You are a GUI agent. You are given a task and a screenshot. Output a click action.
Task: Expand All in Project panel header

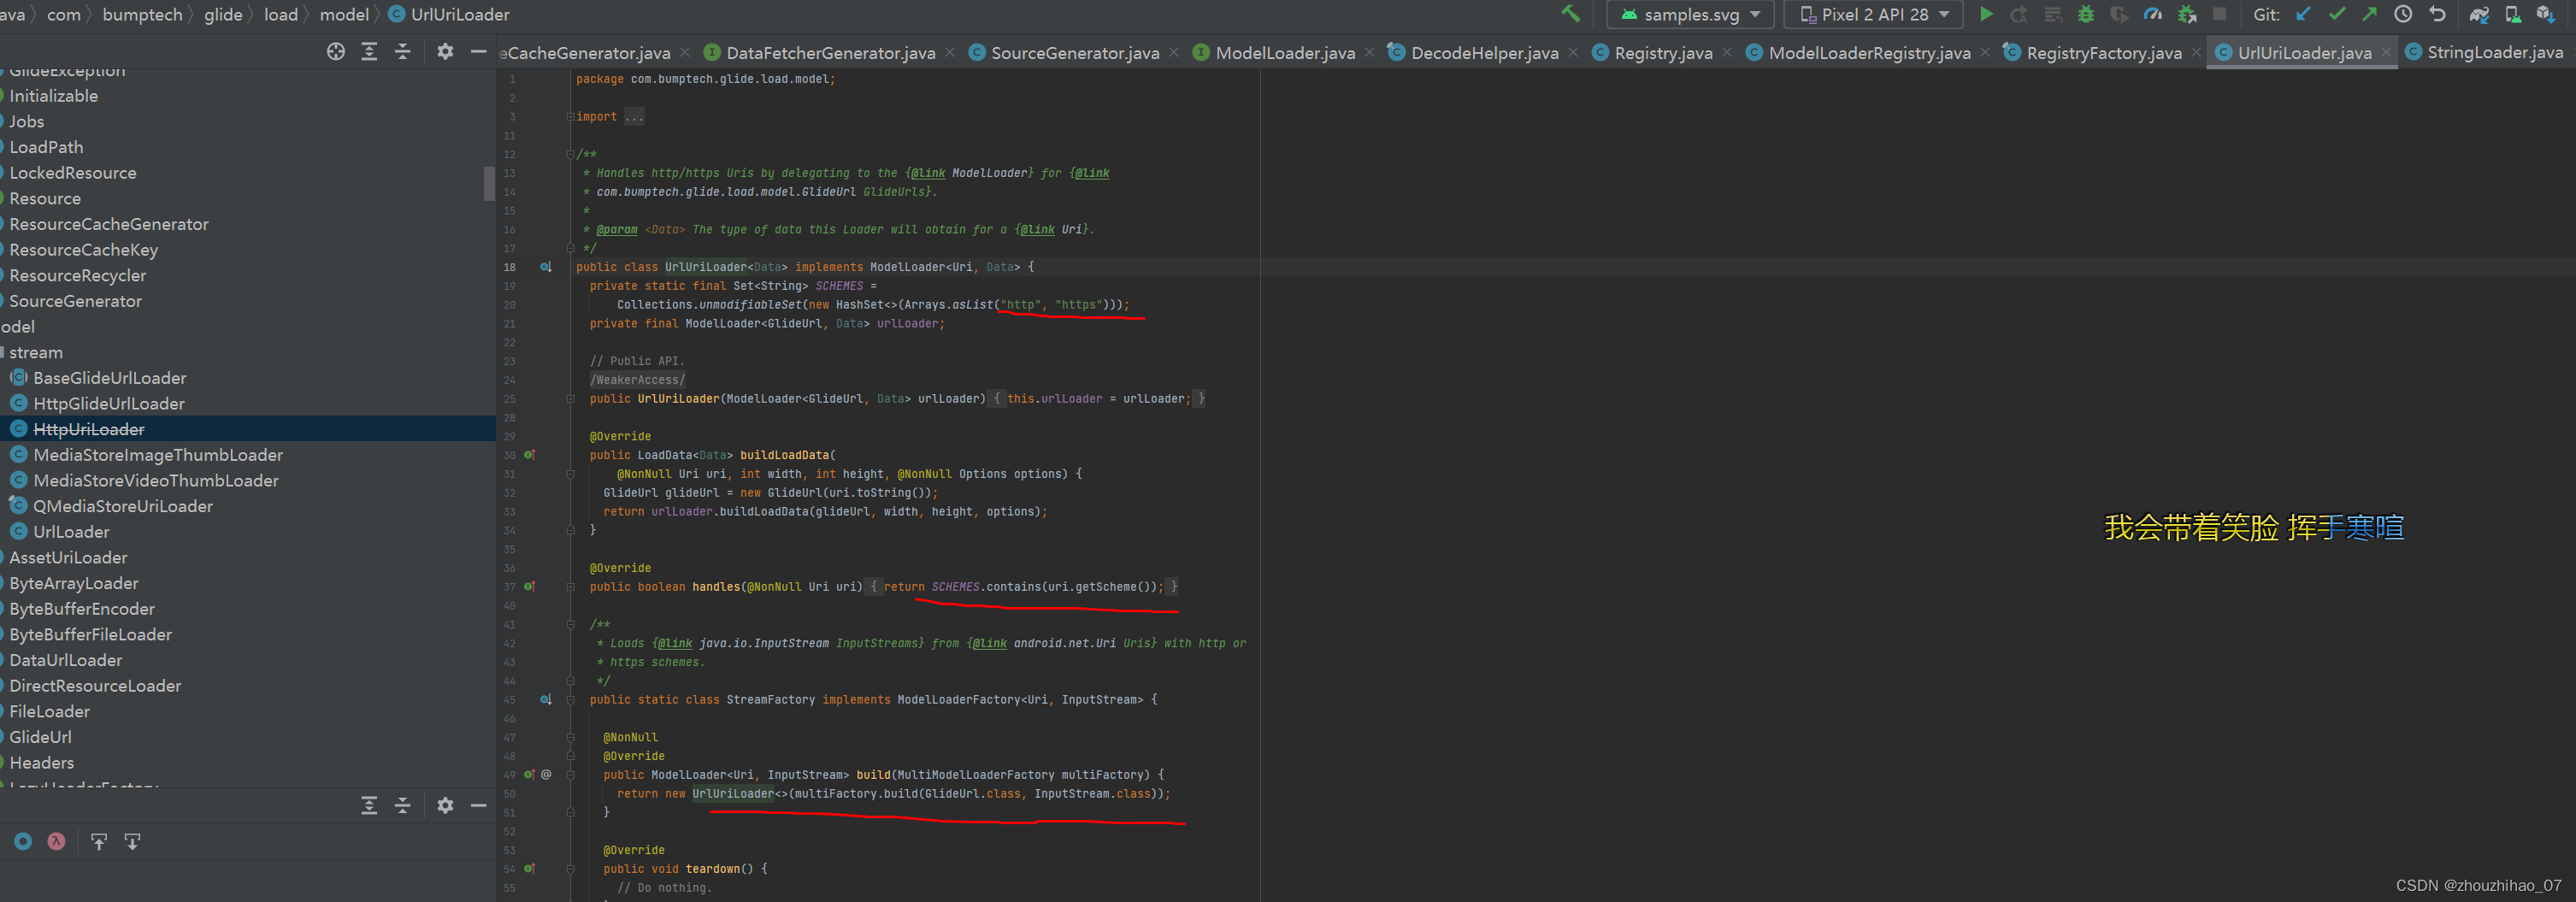369,51
